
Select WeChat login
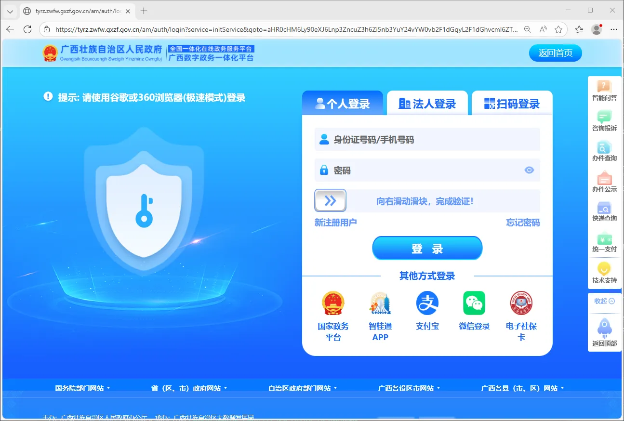point(474,311)
